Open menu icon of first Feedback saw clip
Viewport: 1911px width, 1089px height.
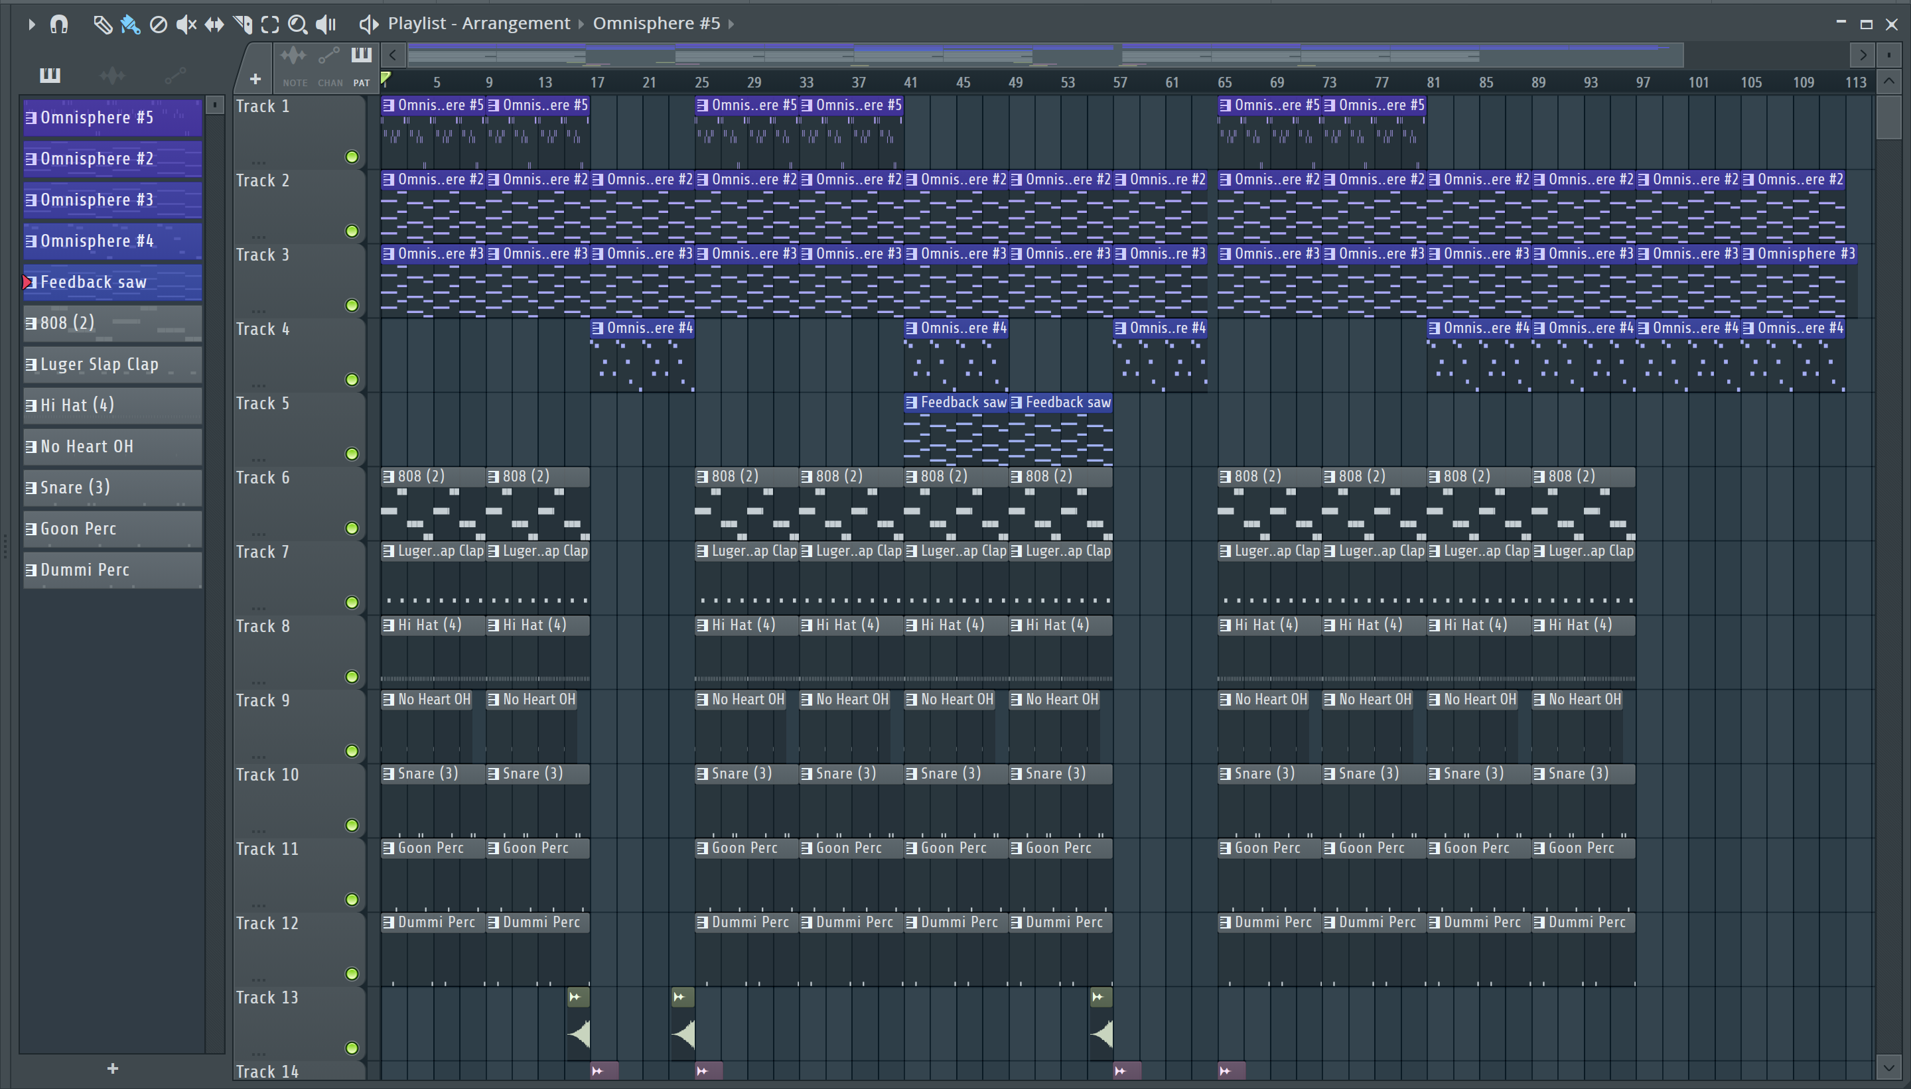[x=911, y=403]
